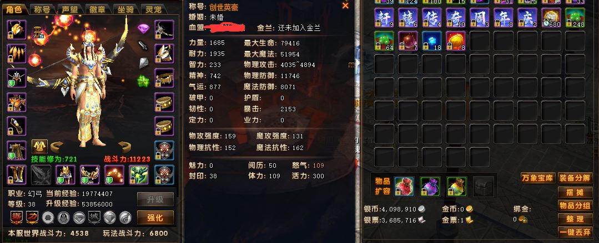Click the red potion bag expansion slot

click(404, 186)
